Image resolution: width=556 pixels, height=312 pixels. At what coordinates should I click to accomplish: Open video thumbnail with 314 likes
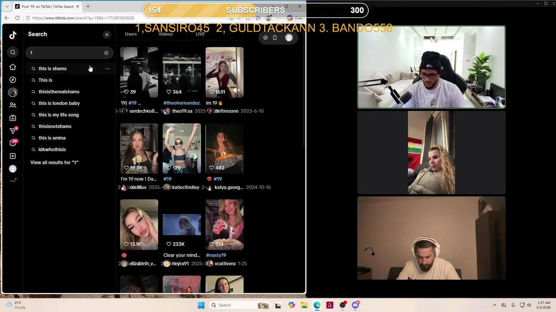pos(225,225)
